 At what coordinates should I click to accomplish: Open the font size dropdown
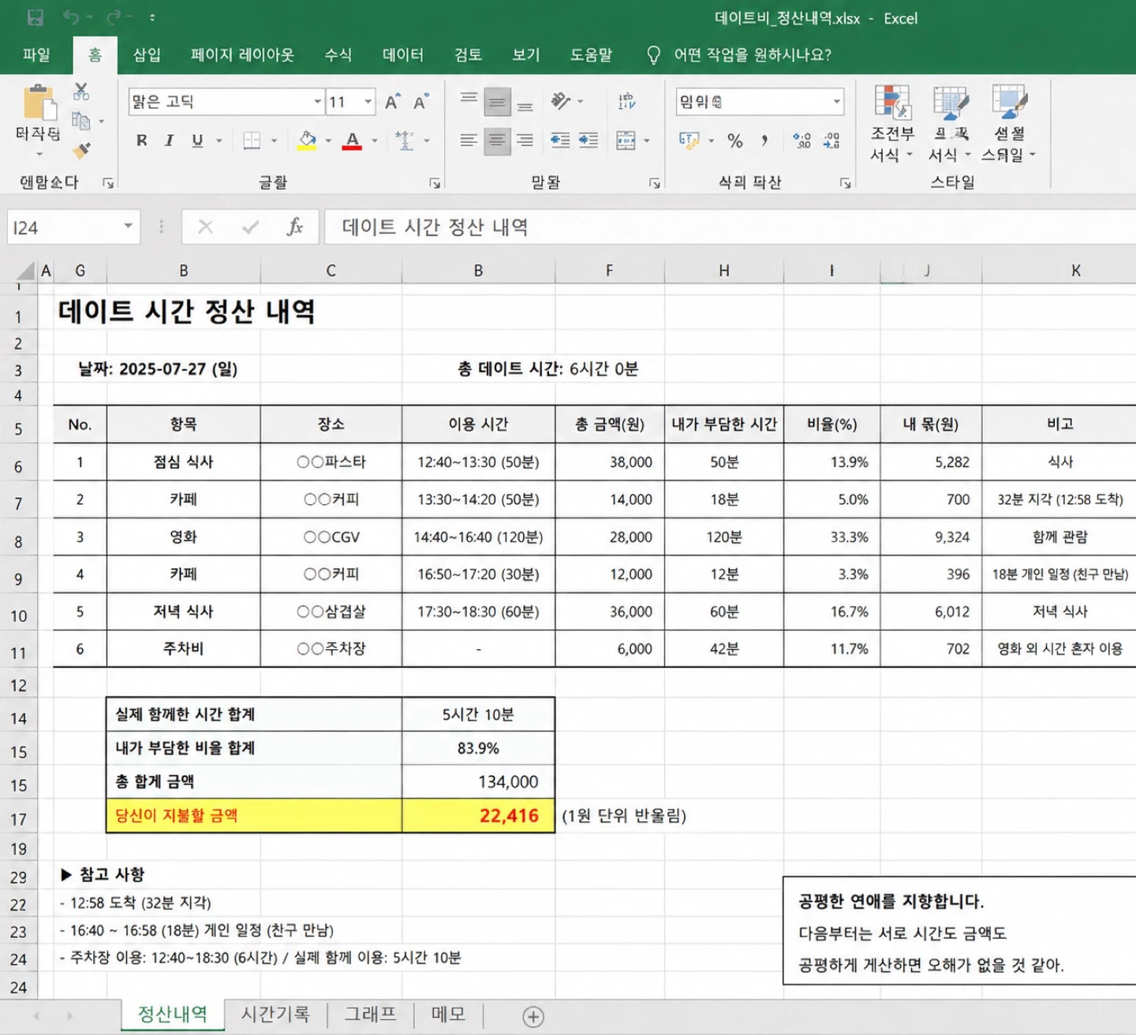click(x=368, y=102)
